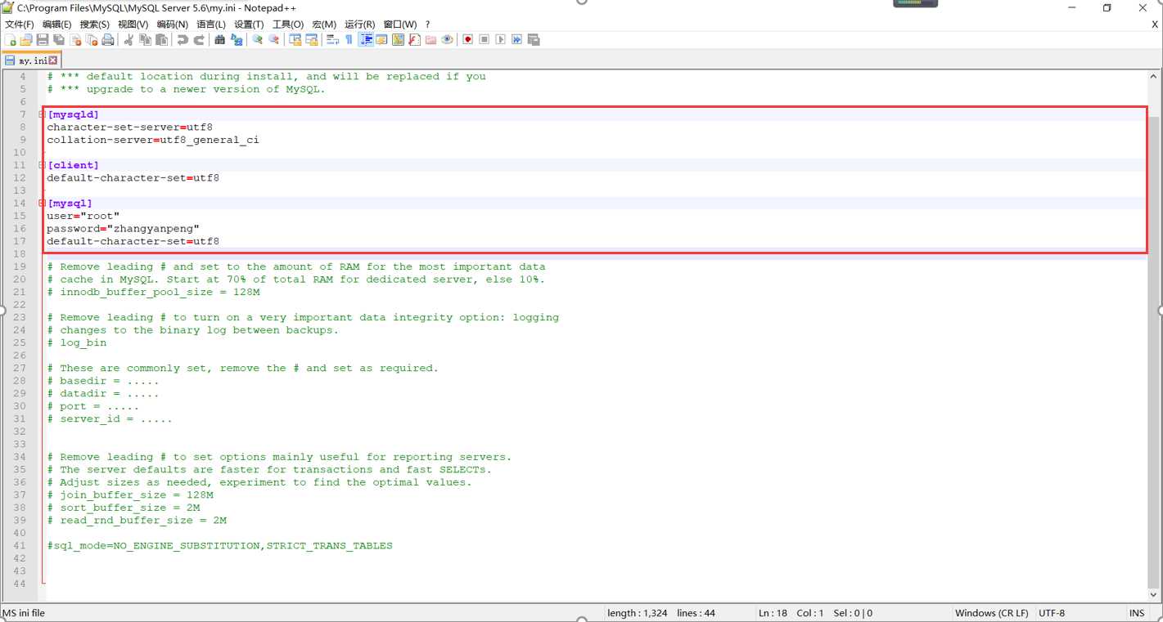Select the my.ini document tab
The height and width of the screenshot is (622, 1163).
[x=30, y=60]
